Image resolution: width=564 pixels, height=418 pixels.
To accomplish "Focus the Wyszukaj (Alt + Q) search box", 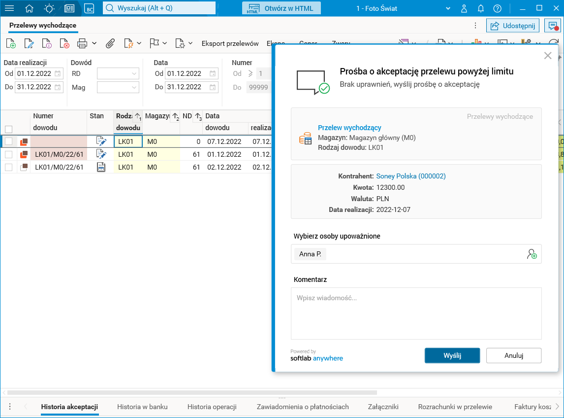I will click(x=159, y=8).
